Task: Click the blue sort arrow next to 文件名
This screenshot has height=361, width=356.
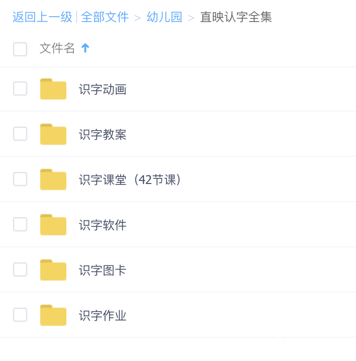Action: click(85, 48)
